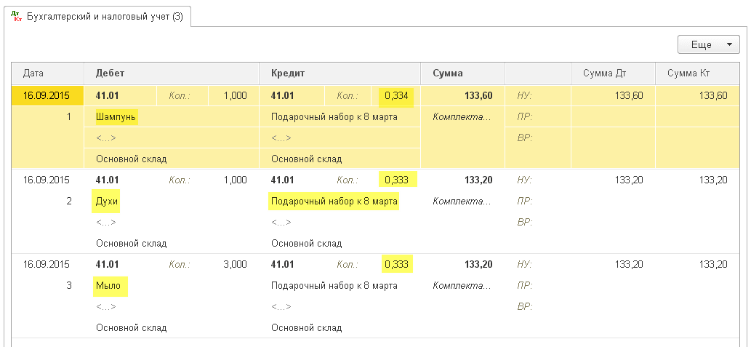The width and height of the screenshot is (751, 347).
Task: Select credit quantity 0,334 in first row
Action: [396, 95]
